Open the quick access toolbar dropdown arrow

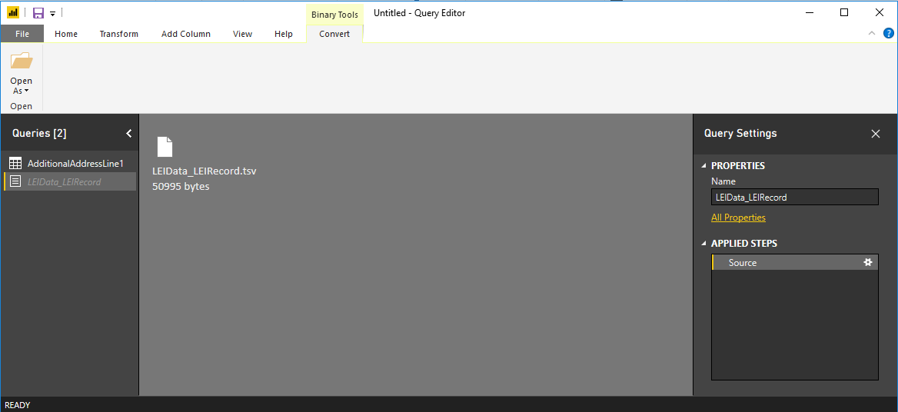[x=52, y=13]
